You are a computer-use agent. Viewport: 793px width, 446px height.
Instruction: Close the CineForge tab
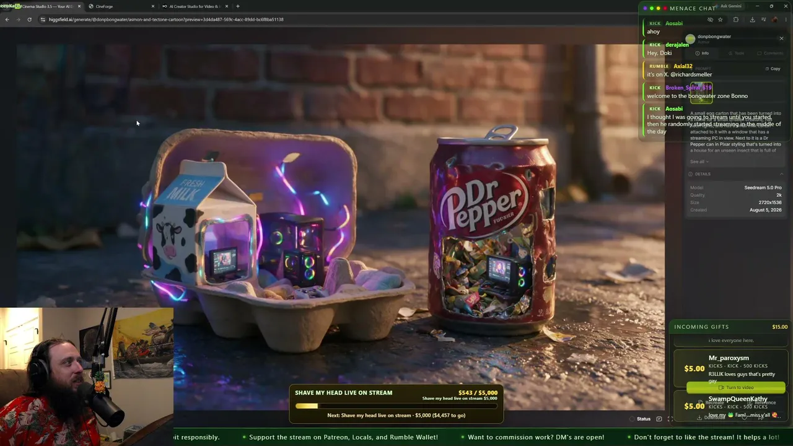[x=153, y=6]
